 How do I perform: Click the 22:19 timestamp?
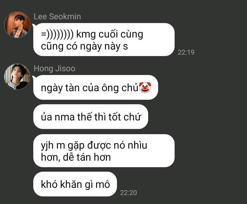(x=186, y=52)
